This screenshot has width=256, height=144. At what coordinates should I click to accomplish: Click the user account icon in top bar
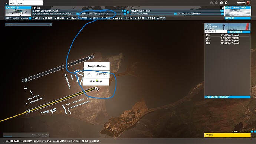coord(221,3)
